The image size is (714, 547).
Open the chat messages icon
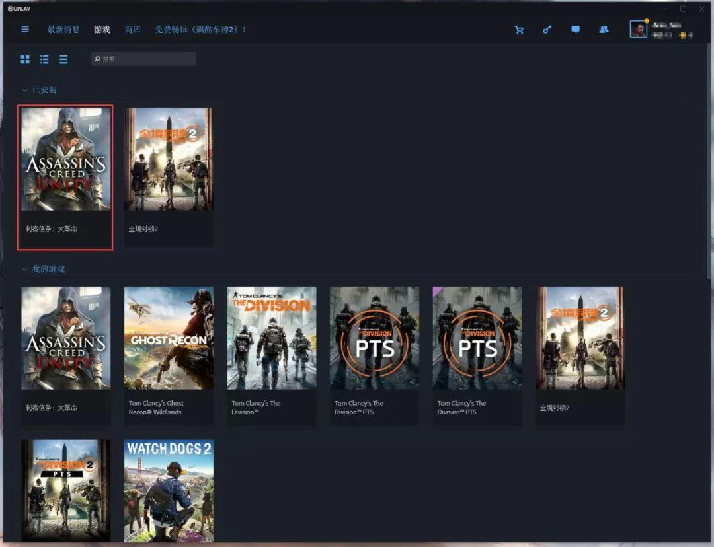click(576, 30)
